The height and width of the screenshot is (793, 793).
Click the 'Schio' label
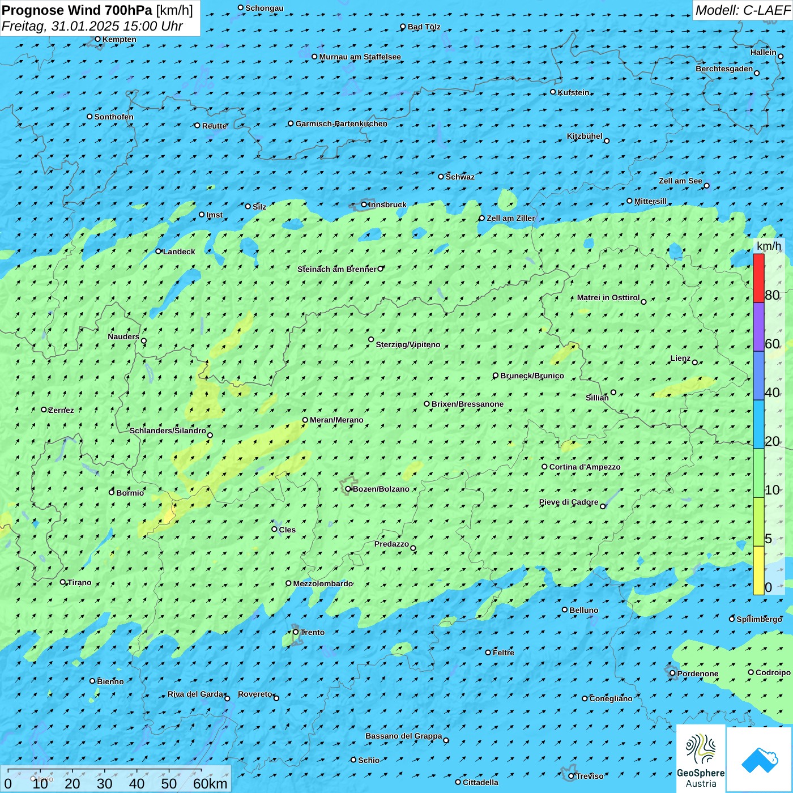pos(369,760)
